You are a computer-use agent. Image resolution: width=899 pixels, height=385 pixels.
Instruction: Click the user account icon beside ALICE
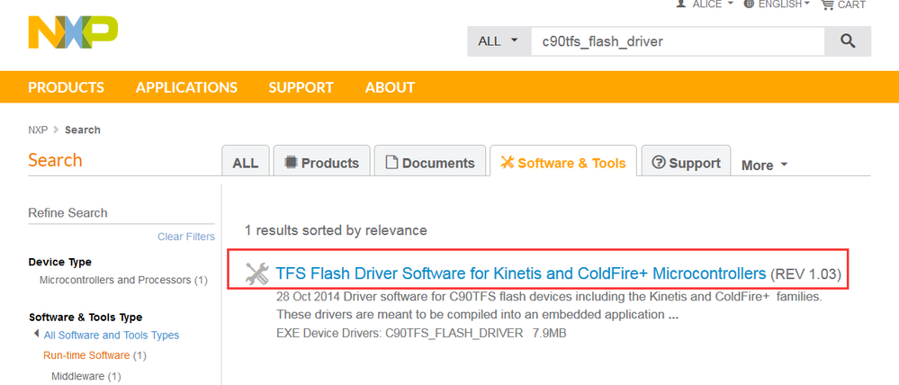tap(680, 4)
